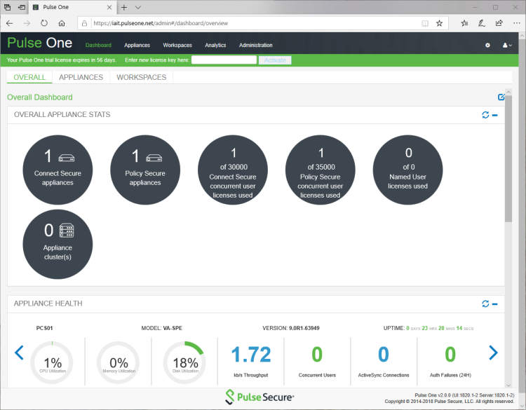Viewport: 526px width, 410px height.
Task: Refresh the Appliance Health panel
Action: [485, 304]
